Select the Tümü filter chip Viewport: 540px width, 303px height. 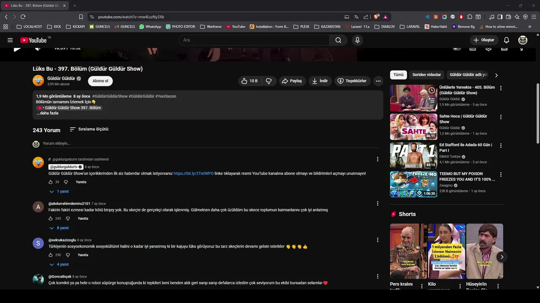point(399,75)
